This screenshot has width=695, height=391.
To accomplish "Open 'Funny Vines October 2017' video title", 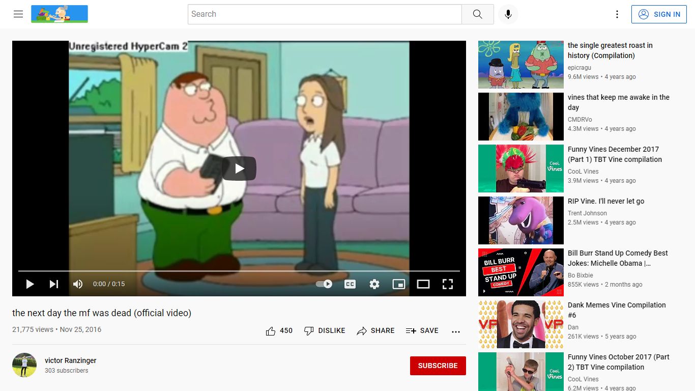I will click(x=619, y=362).
